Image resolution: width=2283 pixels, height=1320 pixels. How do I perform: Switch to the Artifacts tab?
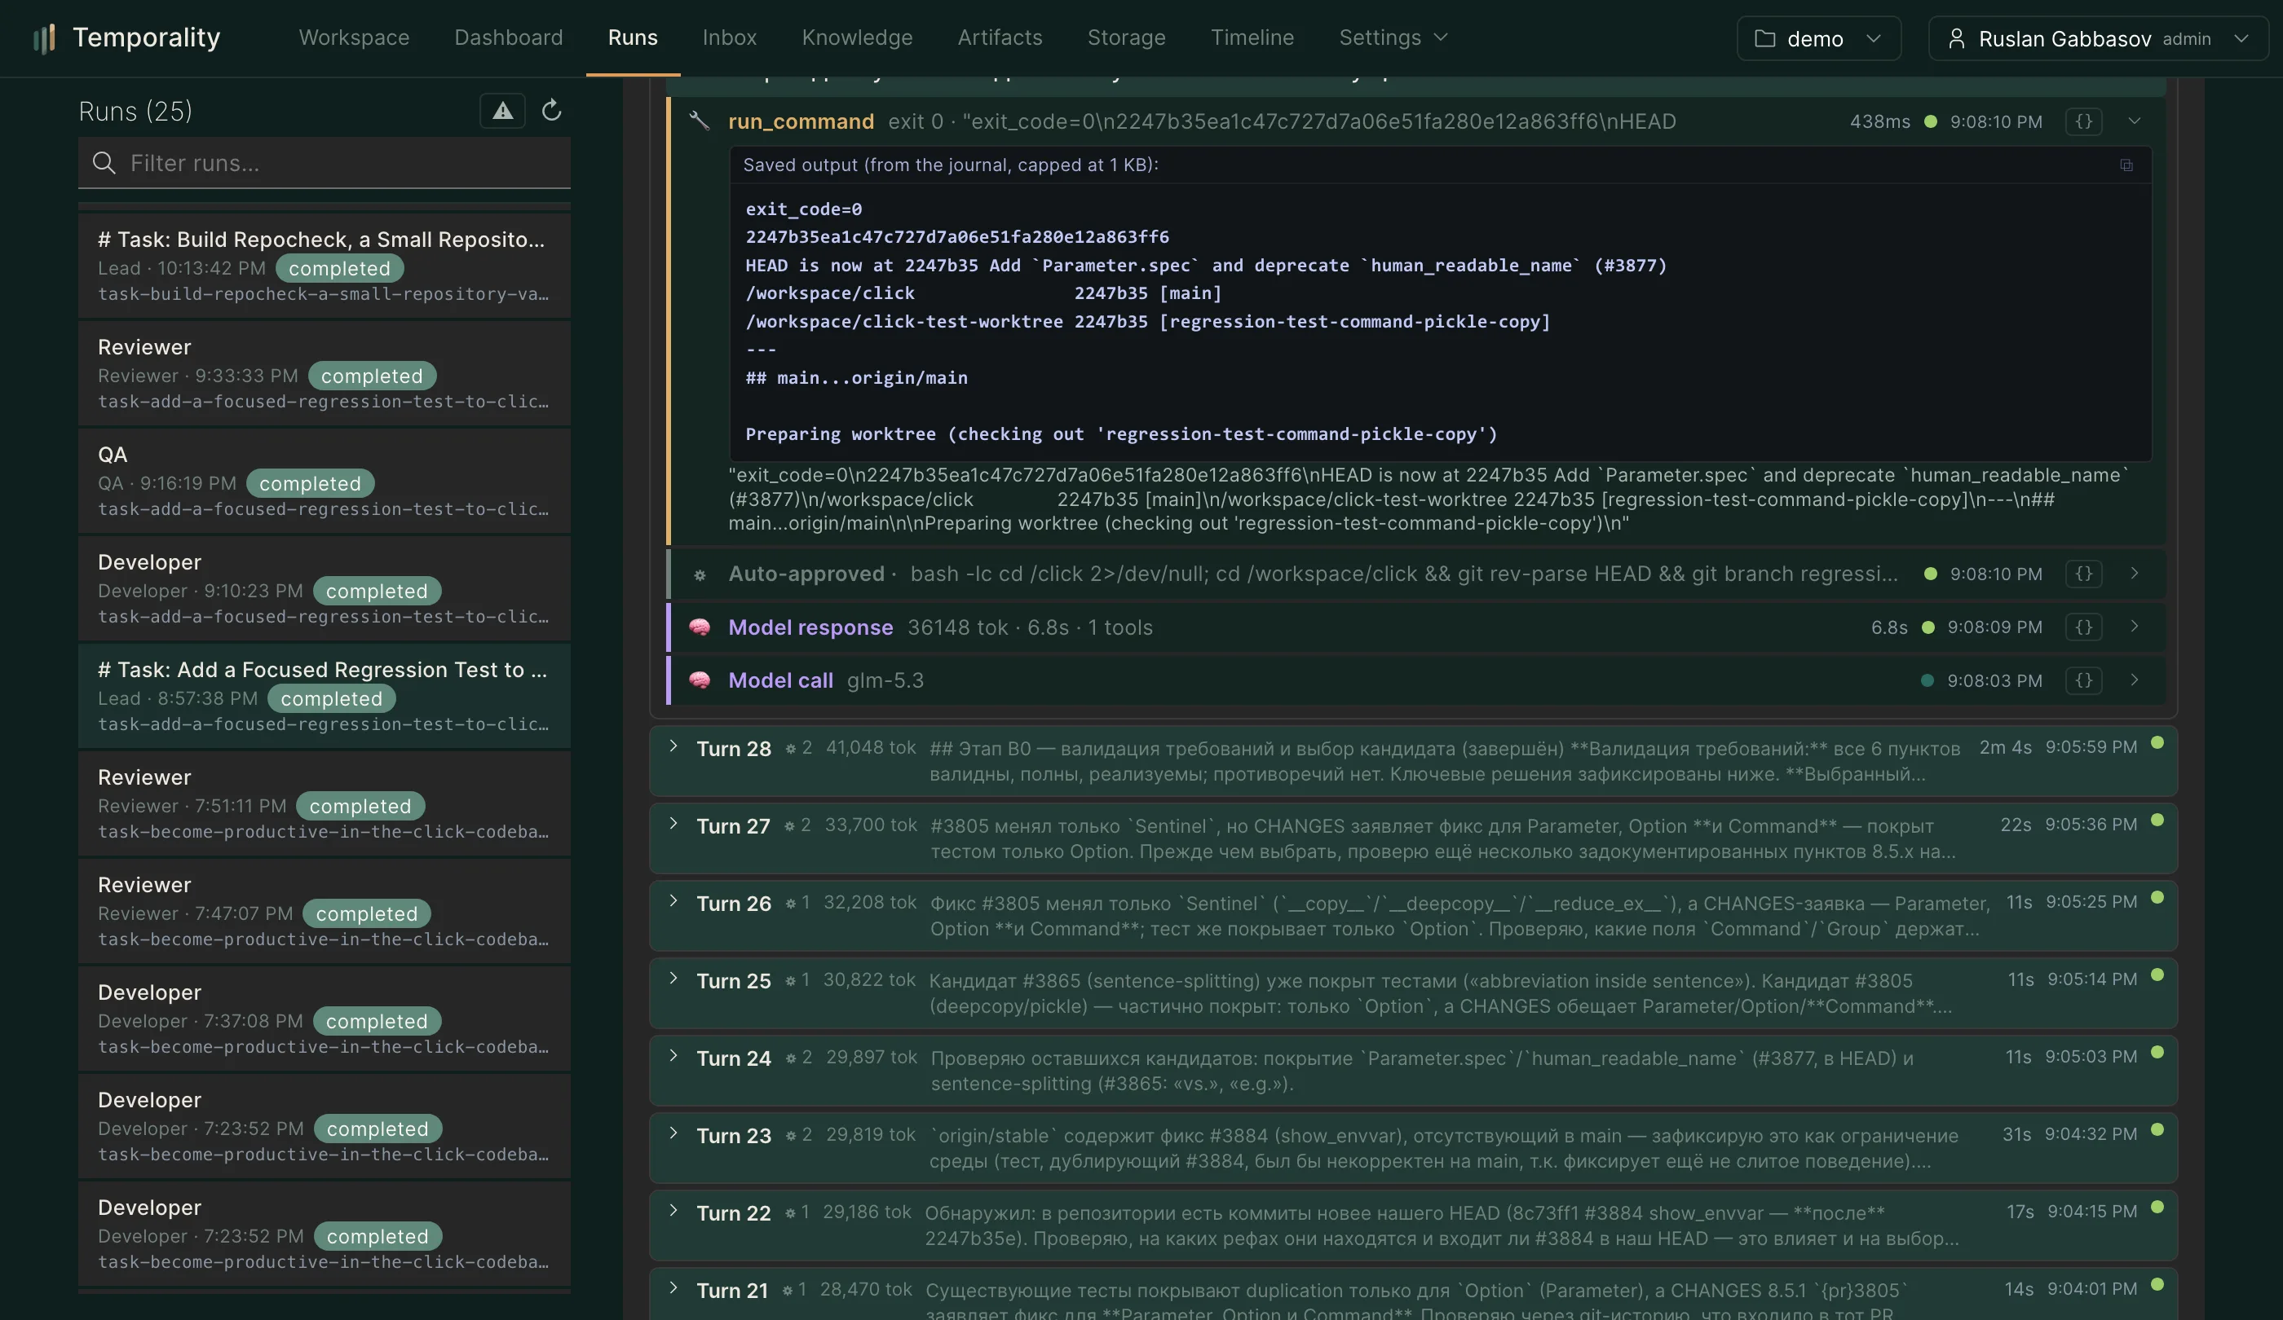click(1000, 37)
